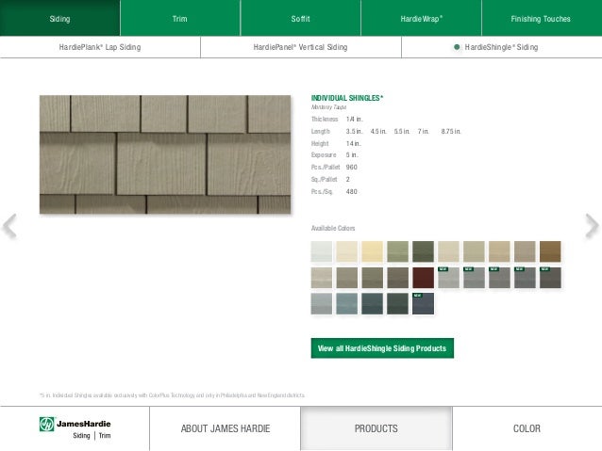The width and height of the screenshot is (602, 451).
Task: Pick the navy blue swatch marked NEW
Action: (x=423, y=303)
